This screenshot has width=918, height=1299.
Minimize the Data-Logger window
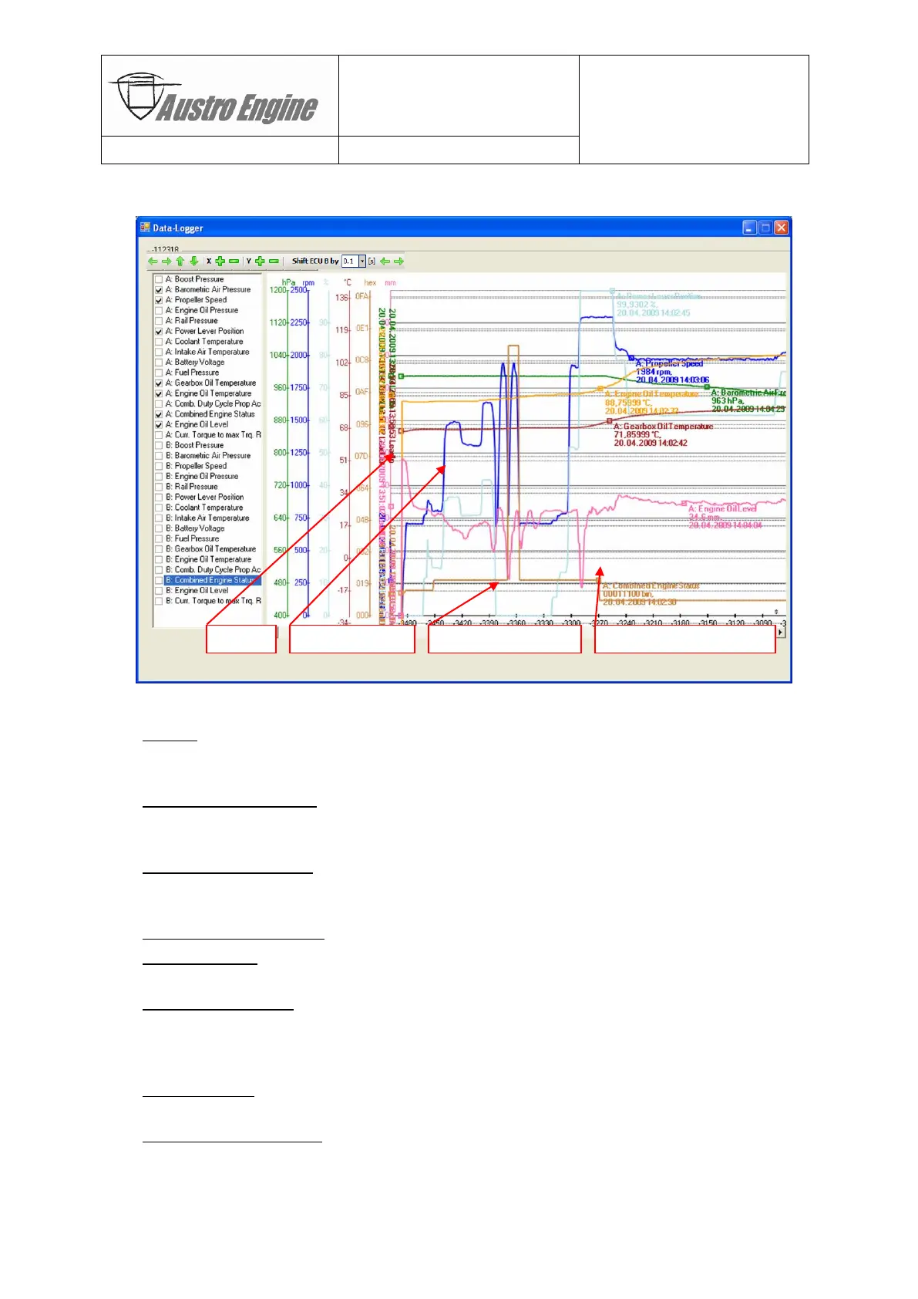(x=750, y=228)
